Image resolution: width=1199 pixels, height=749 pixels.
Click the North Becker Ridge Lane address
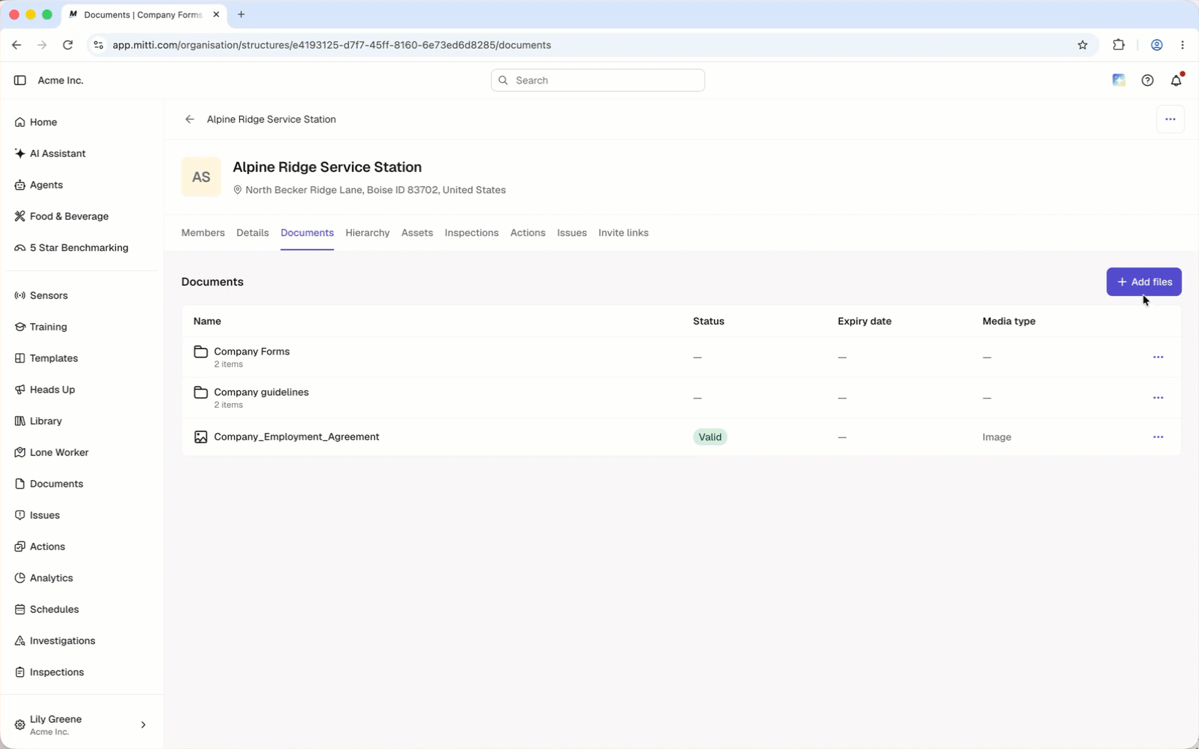(x=375, y=190)
